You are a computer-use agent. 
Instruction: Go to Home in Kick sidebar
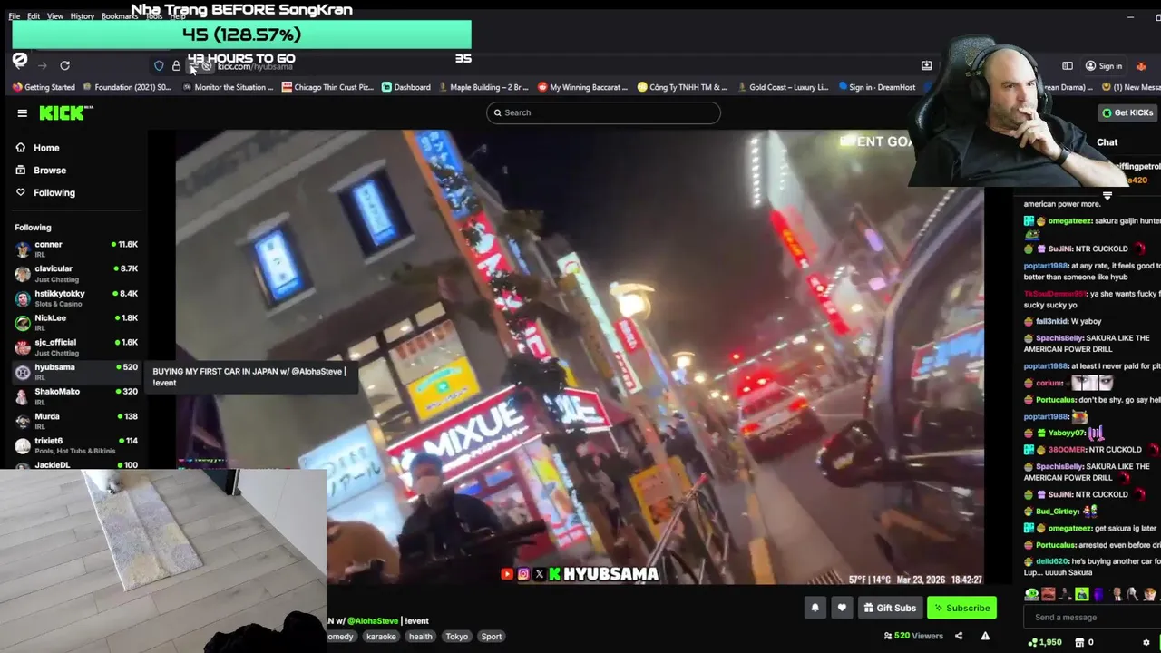point(37,148)
